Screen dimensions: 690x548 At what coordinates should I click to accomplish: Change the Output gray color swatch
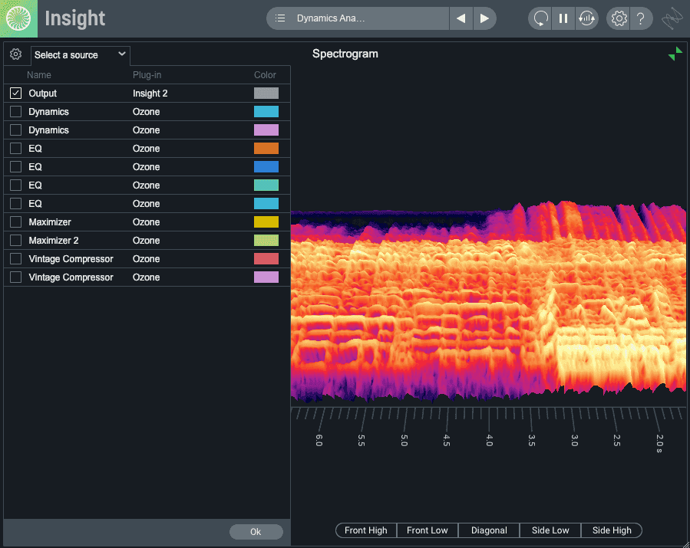[x=266, y=94]
